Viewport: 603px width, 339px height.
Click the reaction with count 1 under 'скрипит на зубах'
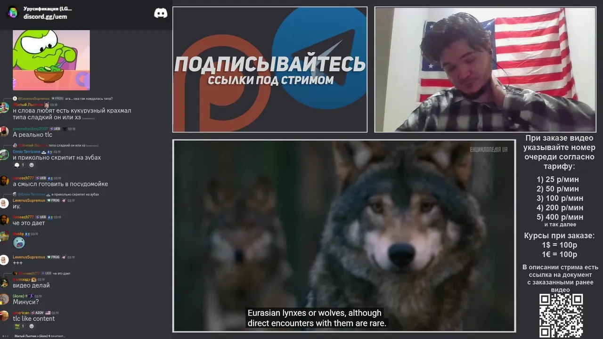[19, 165]
